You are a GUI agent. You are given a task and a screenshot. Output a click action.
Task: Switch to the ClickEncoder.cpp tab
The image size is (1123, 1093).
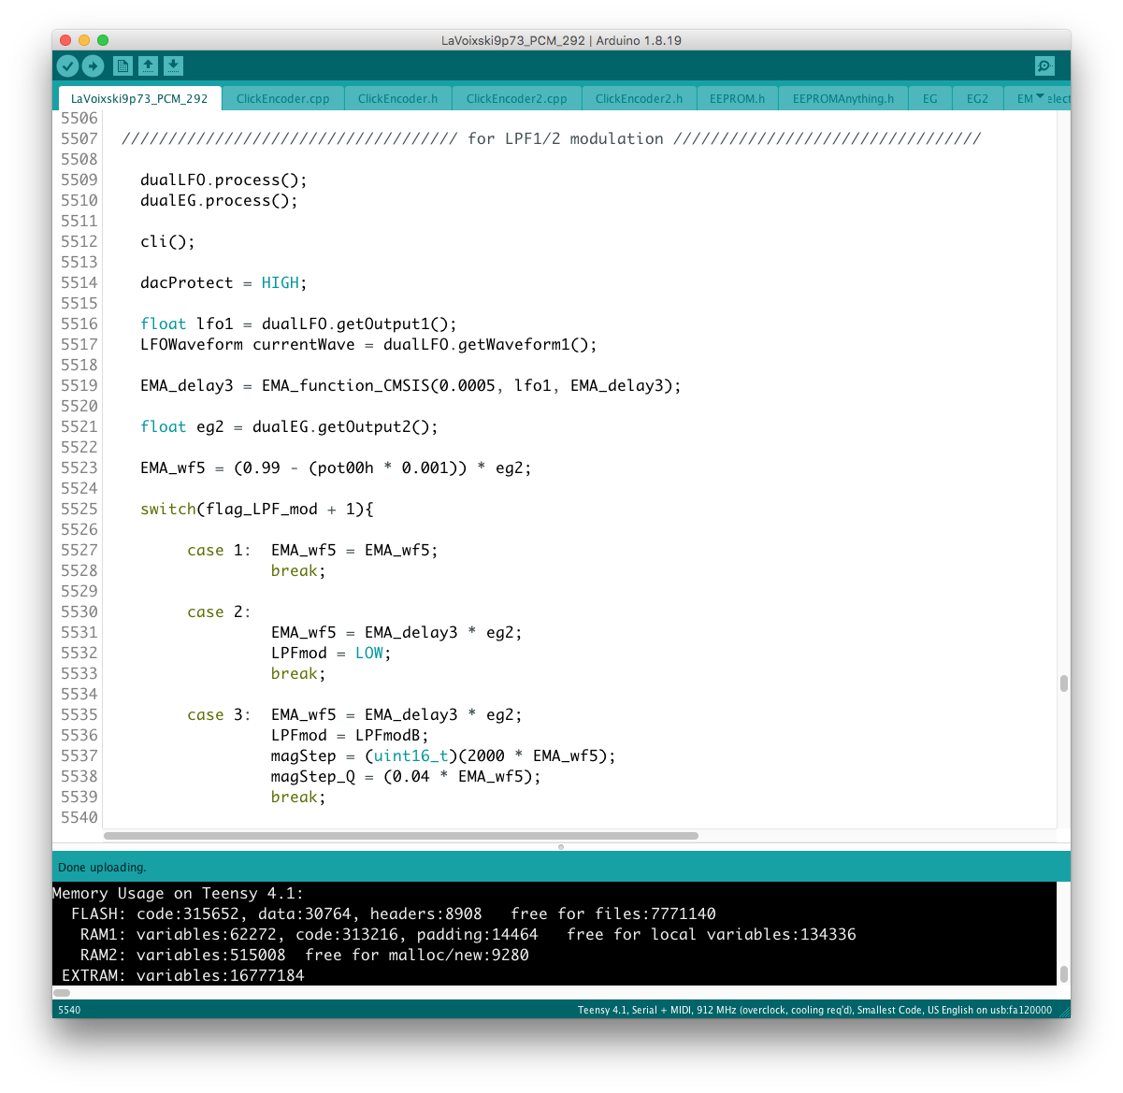[x=282, y=98]
